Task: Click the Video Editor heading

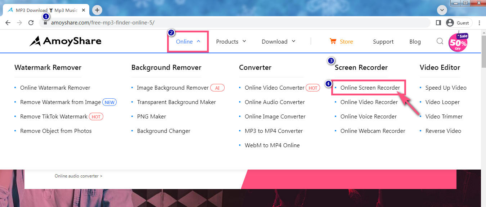Action: pyautogui.click(x=440, y=67)
